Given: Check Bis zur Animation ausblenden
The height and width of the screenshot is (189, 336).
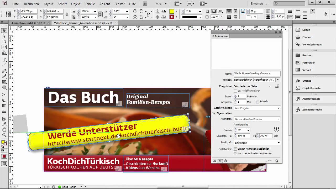Looking at the screenshot, I should (235, 149).
